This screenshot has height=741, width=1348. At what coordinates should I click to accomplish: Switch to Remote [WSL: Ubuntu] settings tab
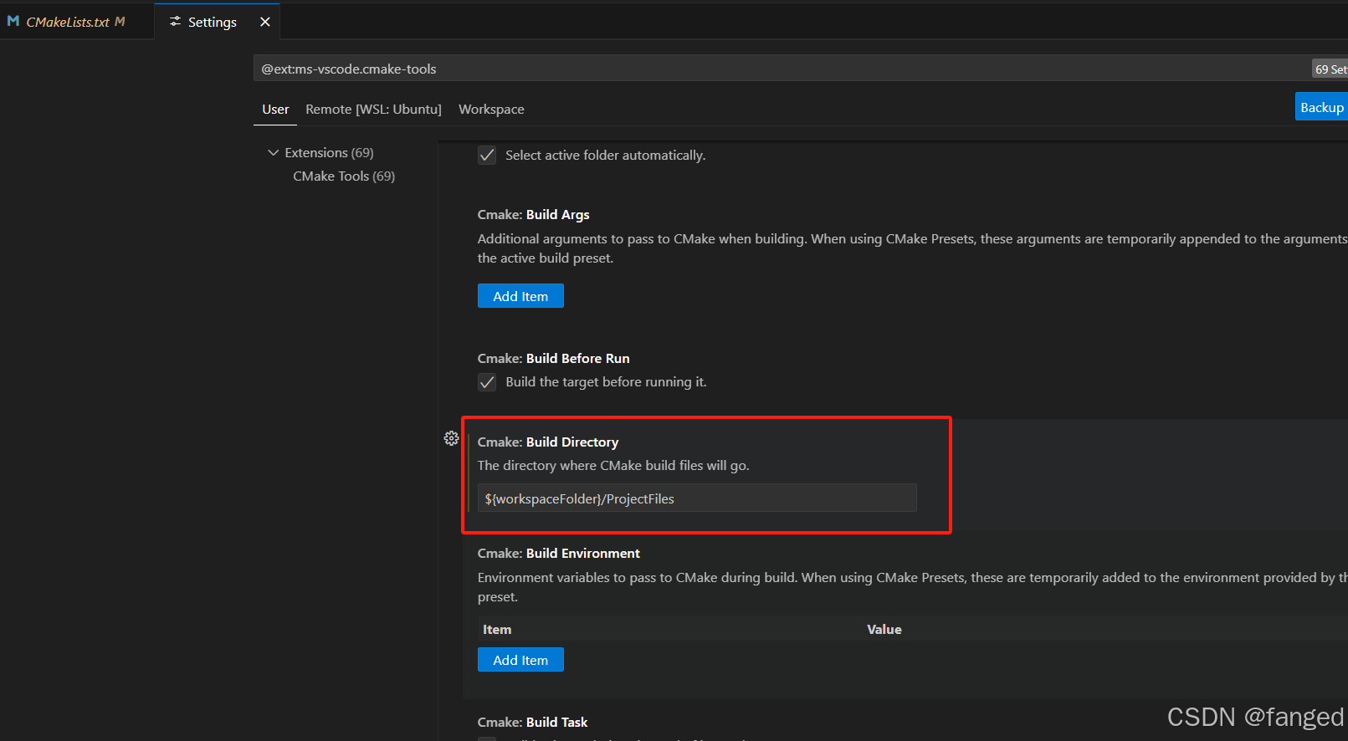(373, 110)
